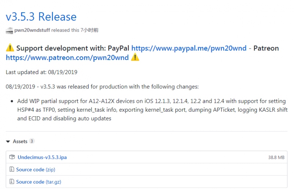Open the paypal.me/pwn20wnd link
The width and height of the screenshot is (294, 189).
click(x=189, y=48)
